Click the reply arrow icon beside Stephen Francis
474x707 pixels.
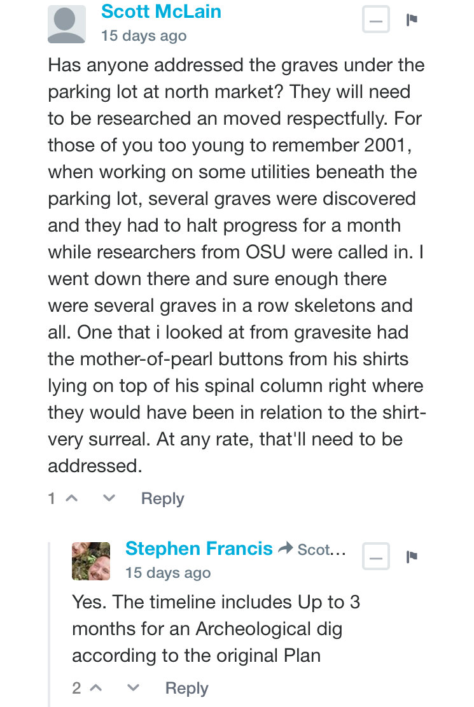point(286,549)
